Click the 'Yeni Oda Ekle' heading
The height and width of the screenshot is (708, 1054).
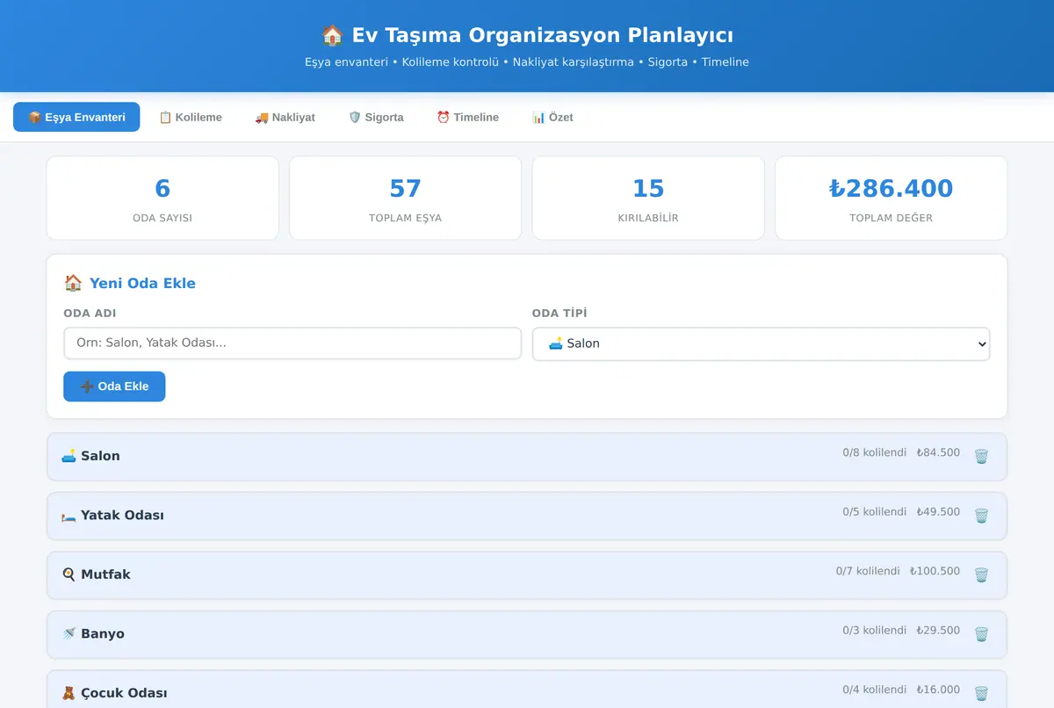tap(130, 283)
